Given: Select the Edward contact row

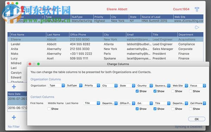Looking at the screenshot, I should [17, 77].
